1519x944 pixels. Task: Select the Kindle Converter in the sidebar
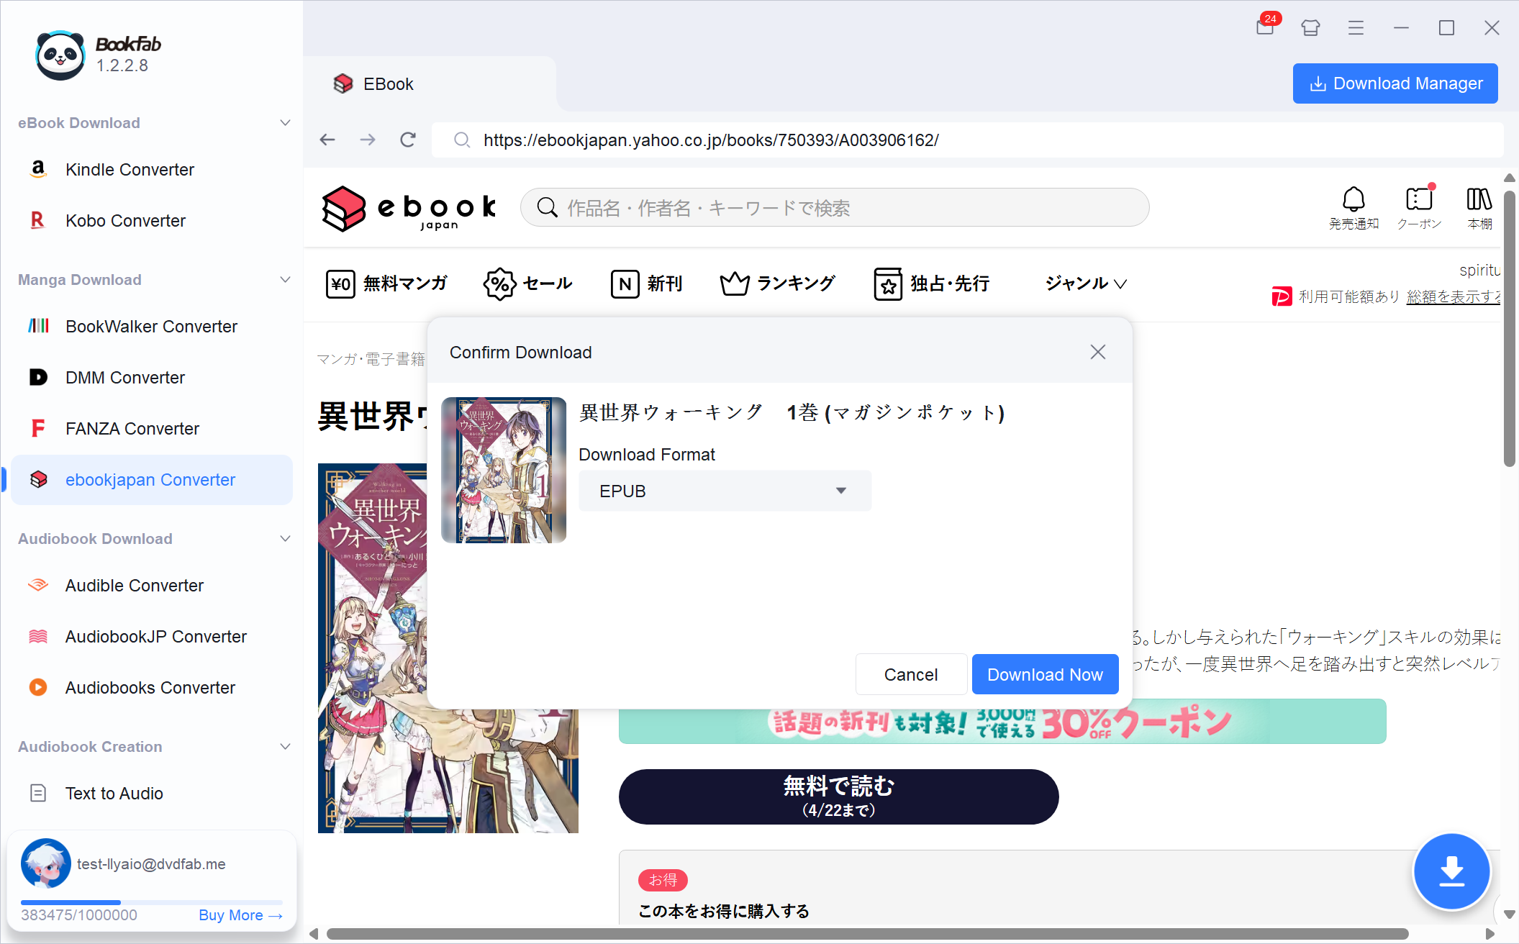click(x=130, y=169)
